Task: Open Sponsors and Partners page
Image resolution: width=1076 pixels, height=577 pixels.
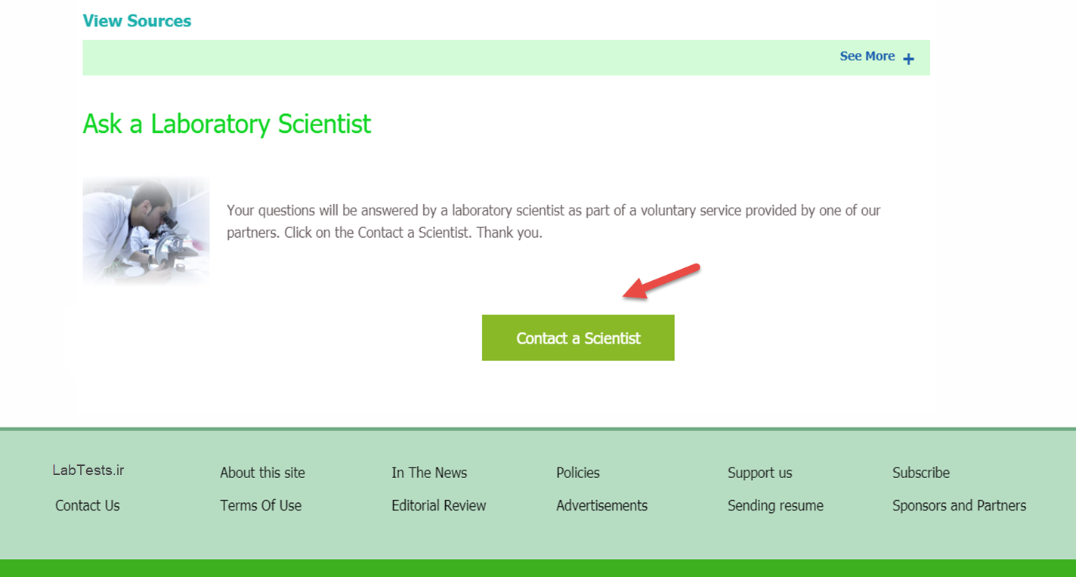Action: (959, 505)
